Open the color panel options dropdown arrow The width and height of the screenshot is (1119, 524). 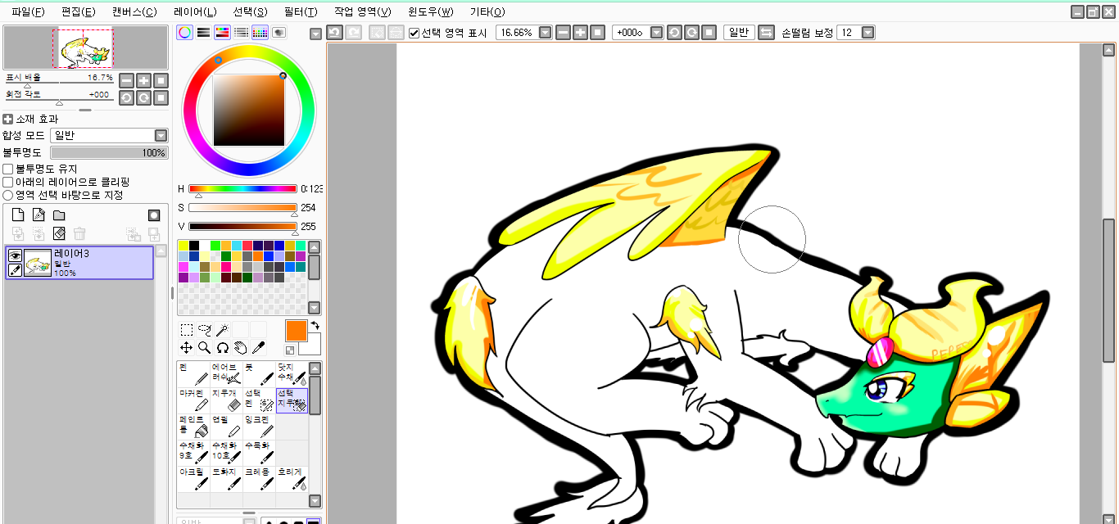click(316, 34)
